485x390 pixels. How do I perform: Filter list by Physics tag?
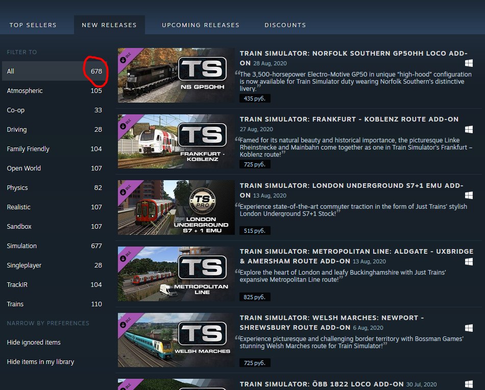pos(55,188)
